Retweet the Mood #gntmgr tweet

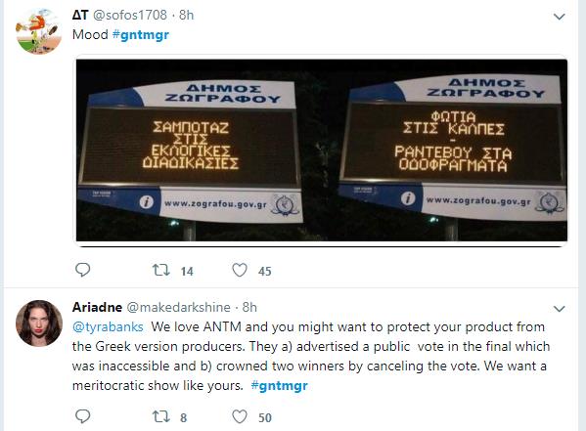click(161, 270)
